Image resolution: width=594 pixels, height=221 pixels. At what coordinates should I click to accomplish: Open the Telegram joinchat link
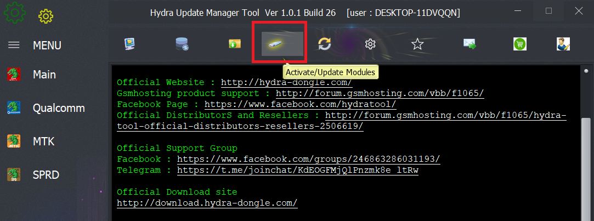[298, 170]
